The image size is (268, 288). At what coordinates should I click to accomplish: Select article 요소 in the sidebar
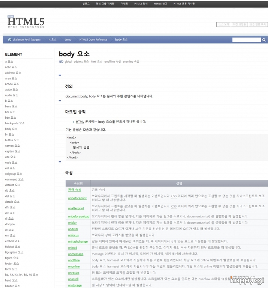tap(12, 84)
